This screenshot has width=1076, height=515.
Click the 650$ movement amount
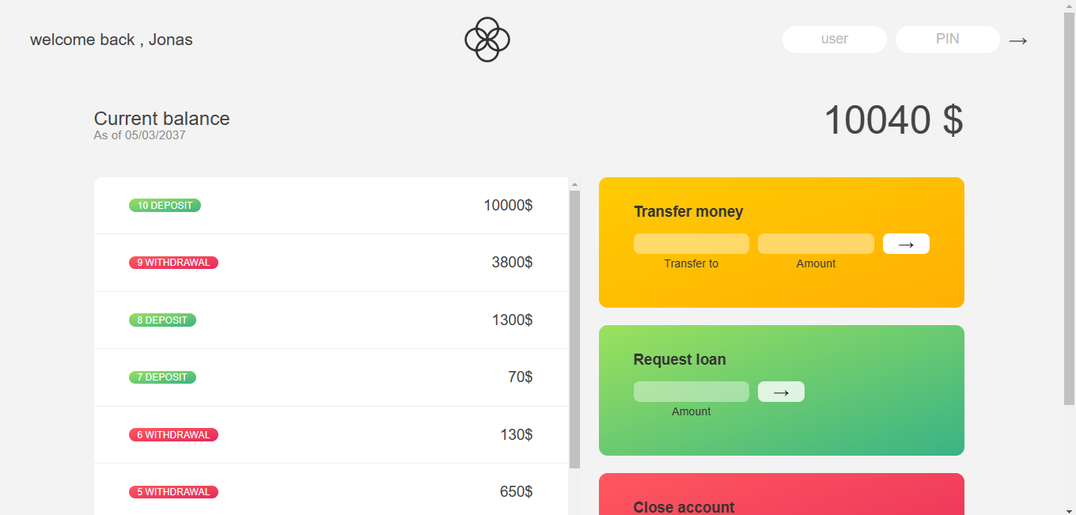[516, 491]
